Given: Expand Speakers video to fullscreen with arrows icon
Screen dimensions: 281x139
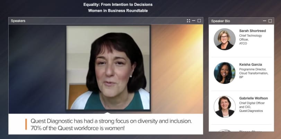Looking at the screenshot, I should [x=188, y=21].
